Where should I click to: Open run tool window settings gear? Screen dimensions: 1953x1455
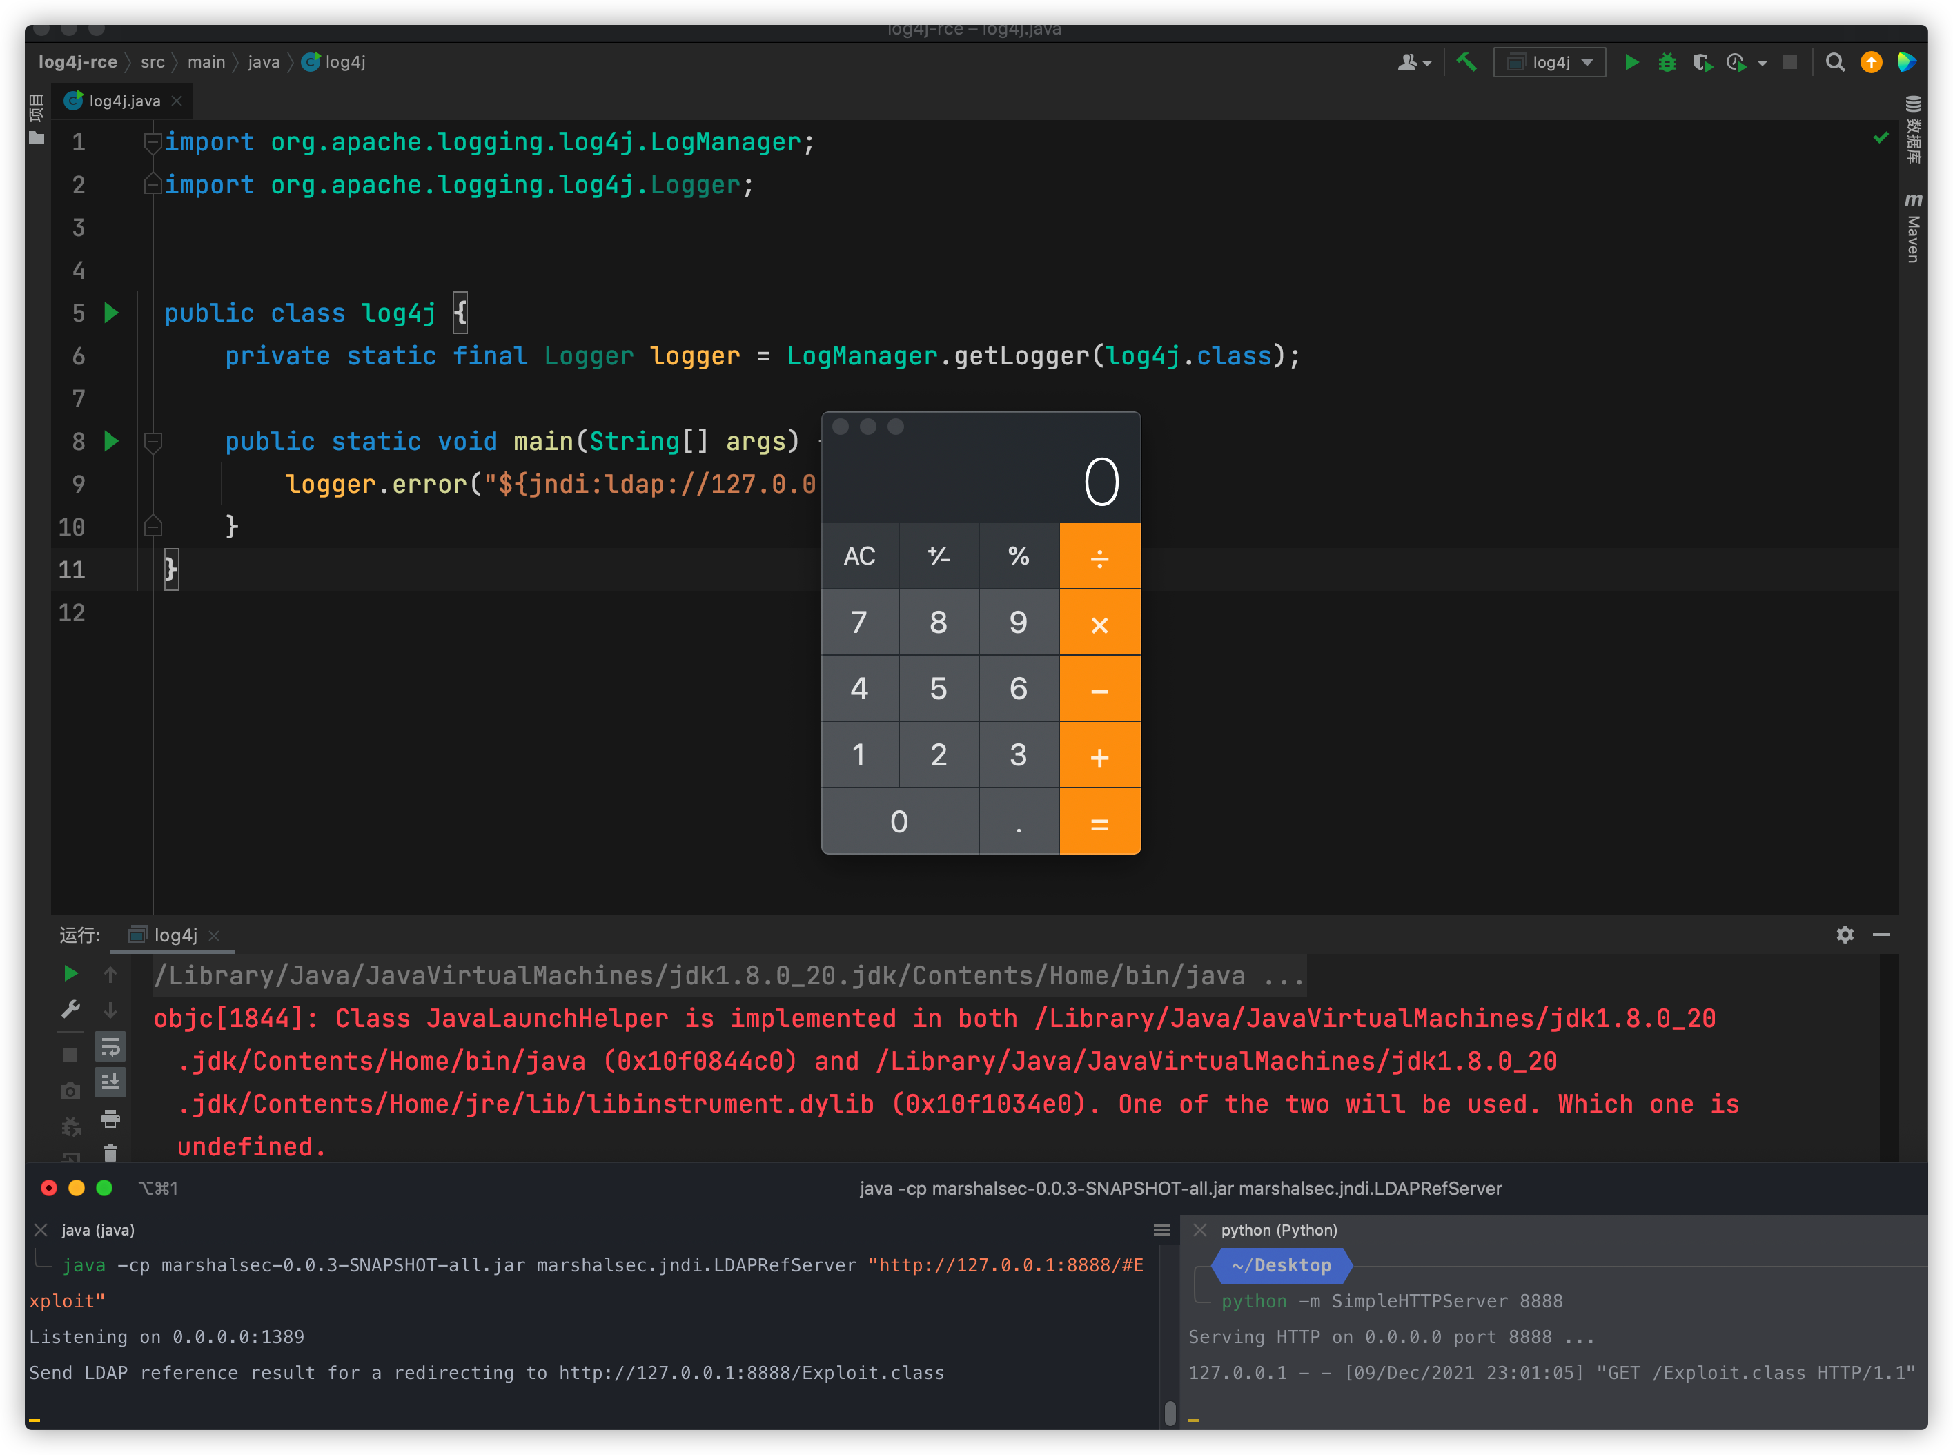click(x=1845, y=935)
